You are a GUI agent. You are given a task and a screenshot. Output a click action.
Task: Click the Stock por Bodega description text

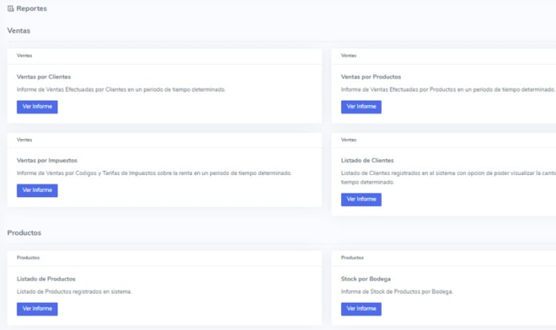(x=396, y=292)
